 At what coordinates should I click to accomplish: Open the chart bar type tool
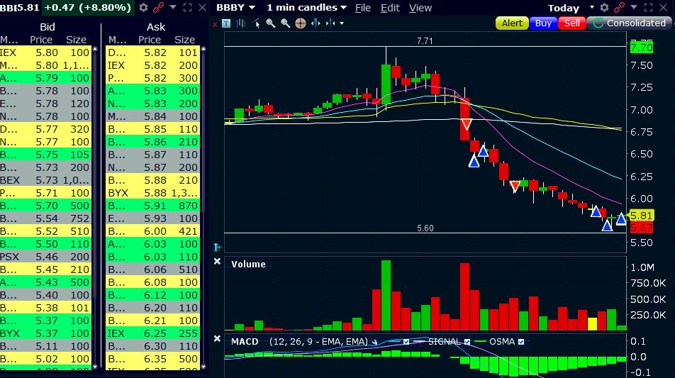tap(240, 23)
